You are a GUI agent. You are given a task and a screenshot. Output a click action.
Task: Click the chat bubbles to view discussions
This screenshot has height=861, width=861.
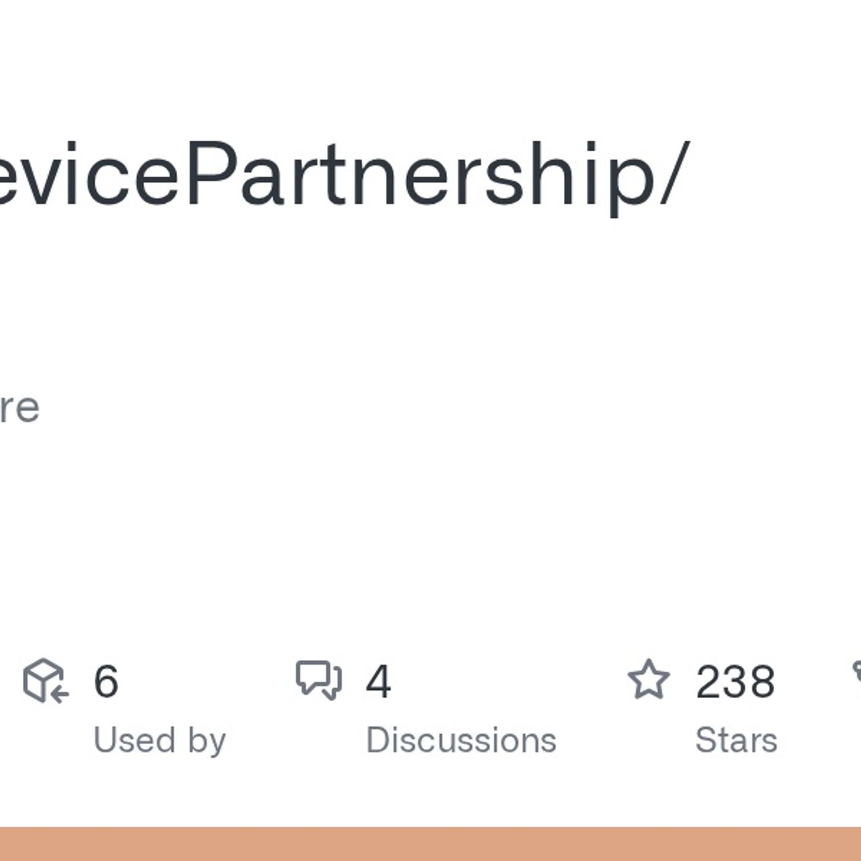pos(319,681)
